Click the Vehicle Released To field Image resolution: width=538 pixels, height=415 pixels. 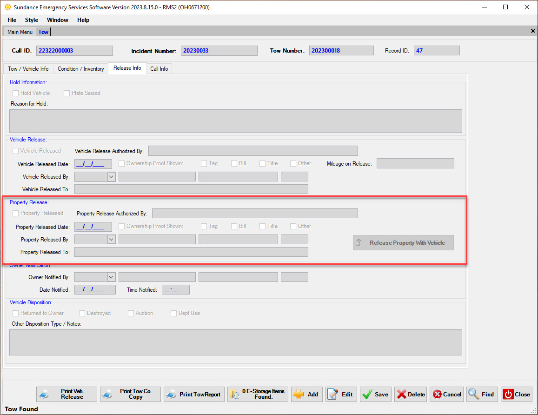[x=191, y=189]
